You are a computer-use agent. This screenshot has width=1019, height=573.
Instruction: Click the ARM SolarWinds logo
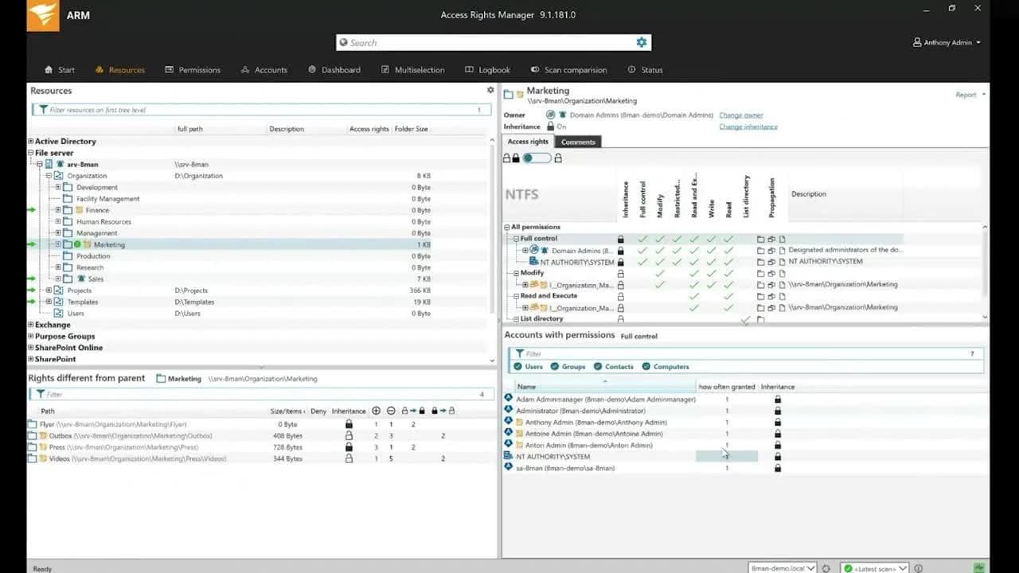[43, 15]
